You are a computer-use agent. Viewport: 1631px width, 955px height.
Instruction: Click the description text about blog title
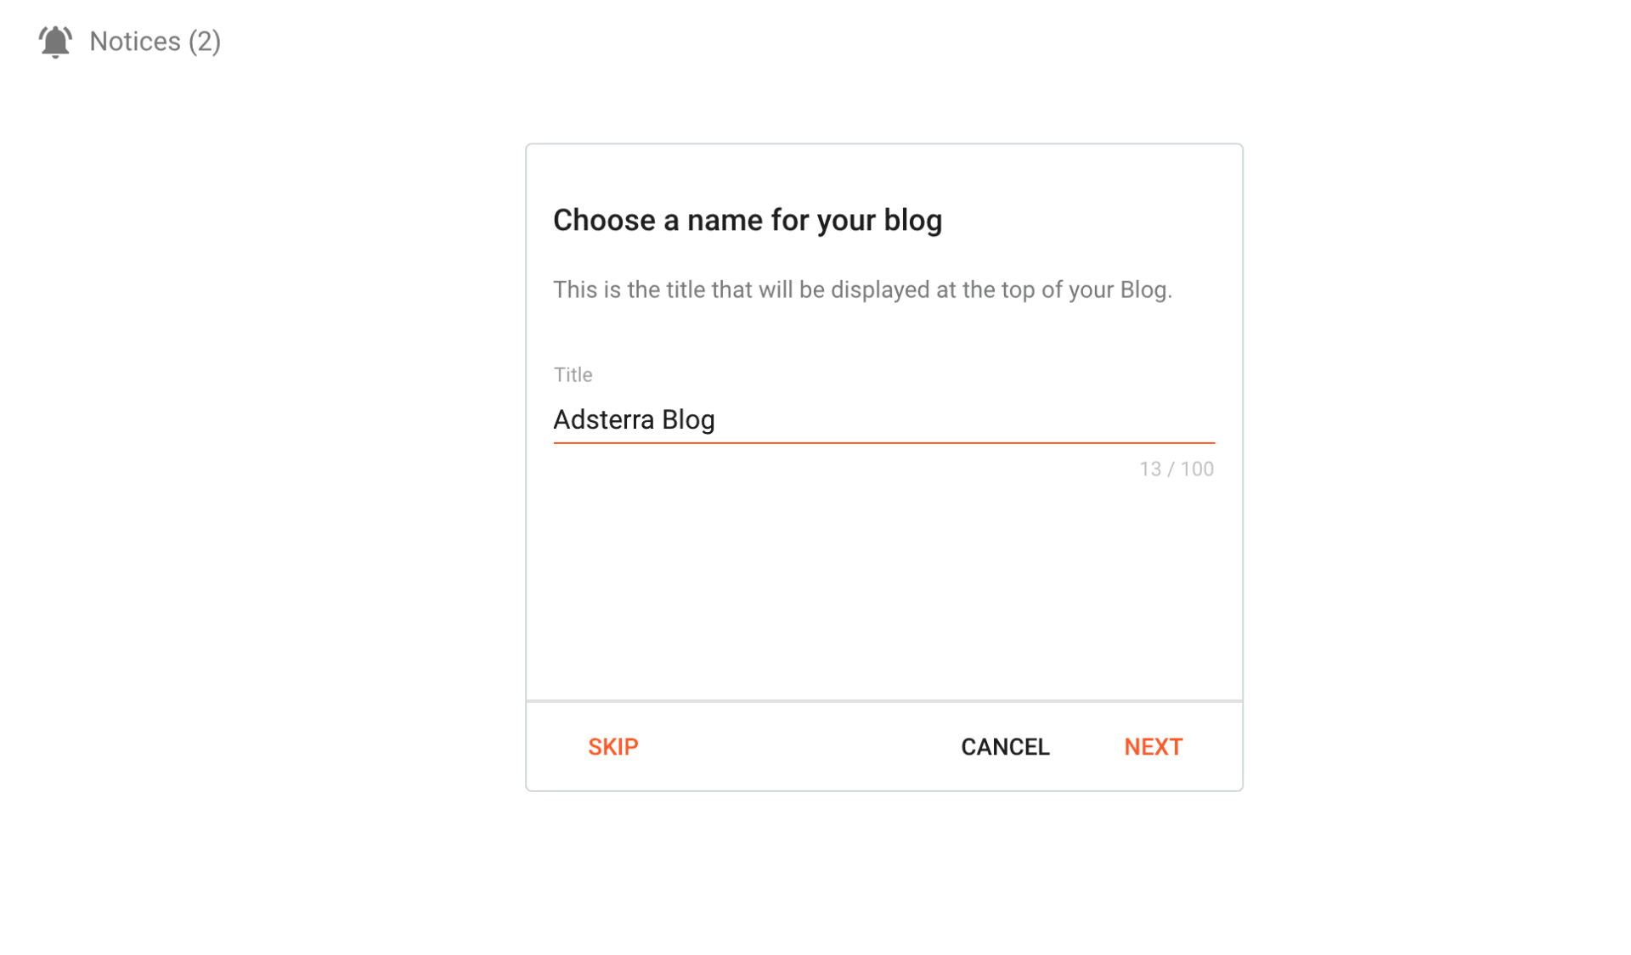click(862, 289)
